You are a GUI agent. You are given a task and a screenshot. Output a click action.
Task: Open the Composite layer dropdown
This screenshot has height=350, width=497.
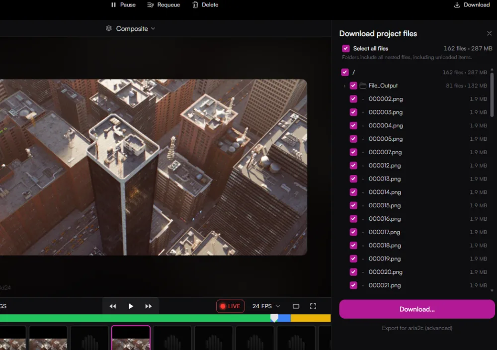pos(131,28)
